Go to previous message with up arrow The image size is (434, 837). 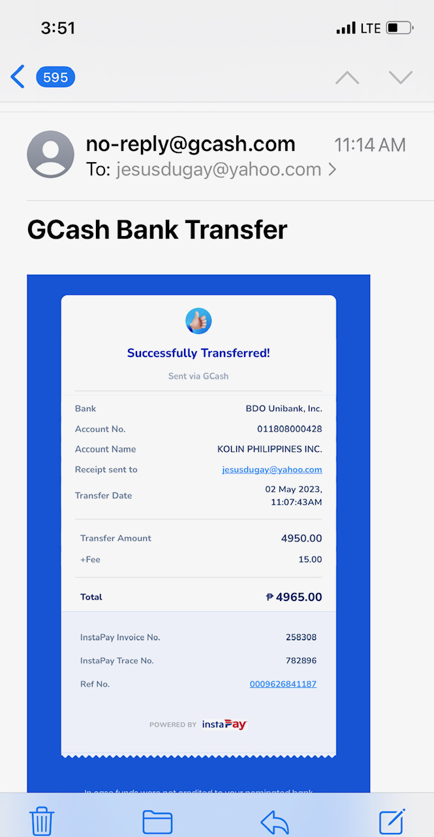click(347, 78)
